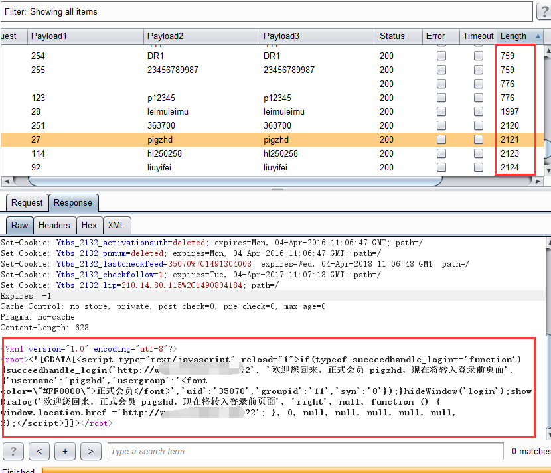Go to next search match with > button

click(x=91, y=451)
